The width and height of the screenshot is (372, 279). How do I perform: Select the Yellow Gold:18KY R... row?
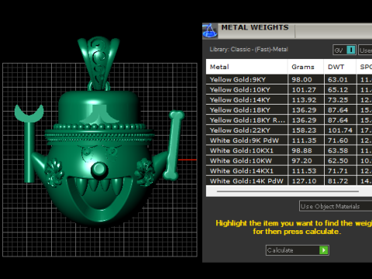click(x=289, y=120)
